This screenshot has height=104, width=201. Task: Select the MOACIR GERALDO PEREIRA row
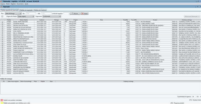coord(101,71)
